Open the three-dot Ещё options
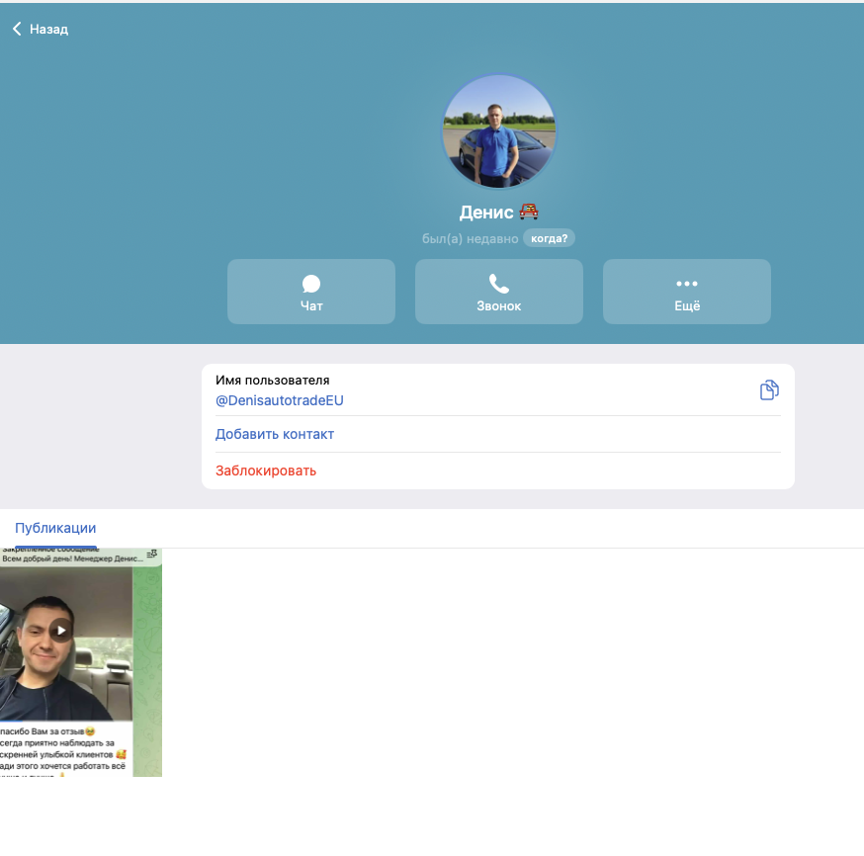Viewport: 864px width, 856px height. click(x=687, y=284)
